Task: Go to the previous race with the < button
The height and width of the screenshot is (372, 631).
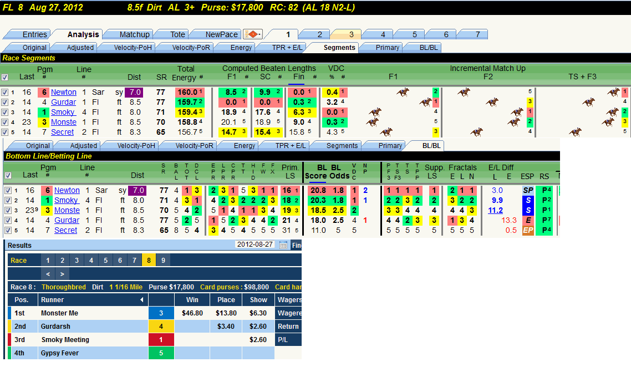Action: click(48, 274)
